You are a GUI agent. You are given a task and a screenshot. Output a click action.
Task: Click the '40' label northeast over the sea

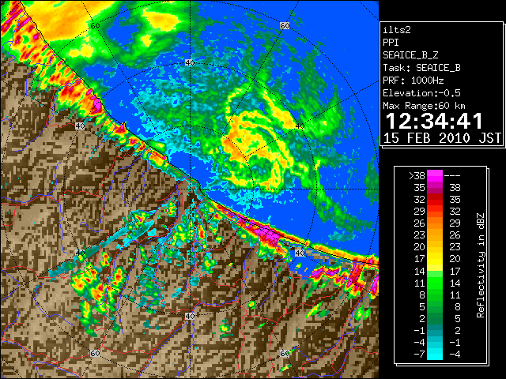point(300,126)
